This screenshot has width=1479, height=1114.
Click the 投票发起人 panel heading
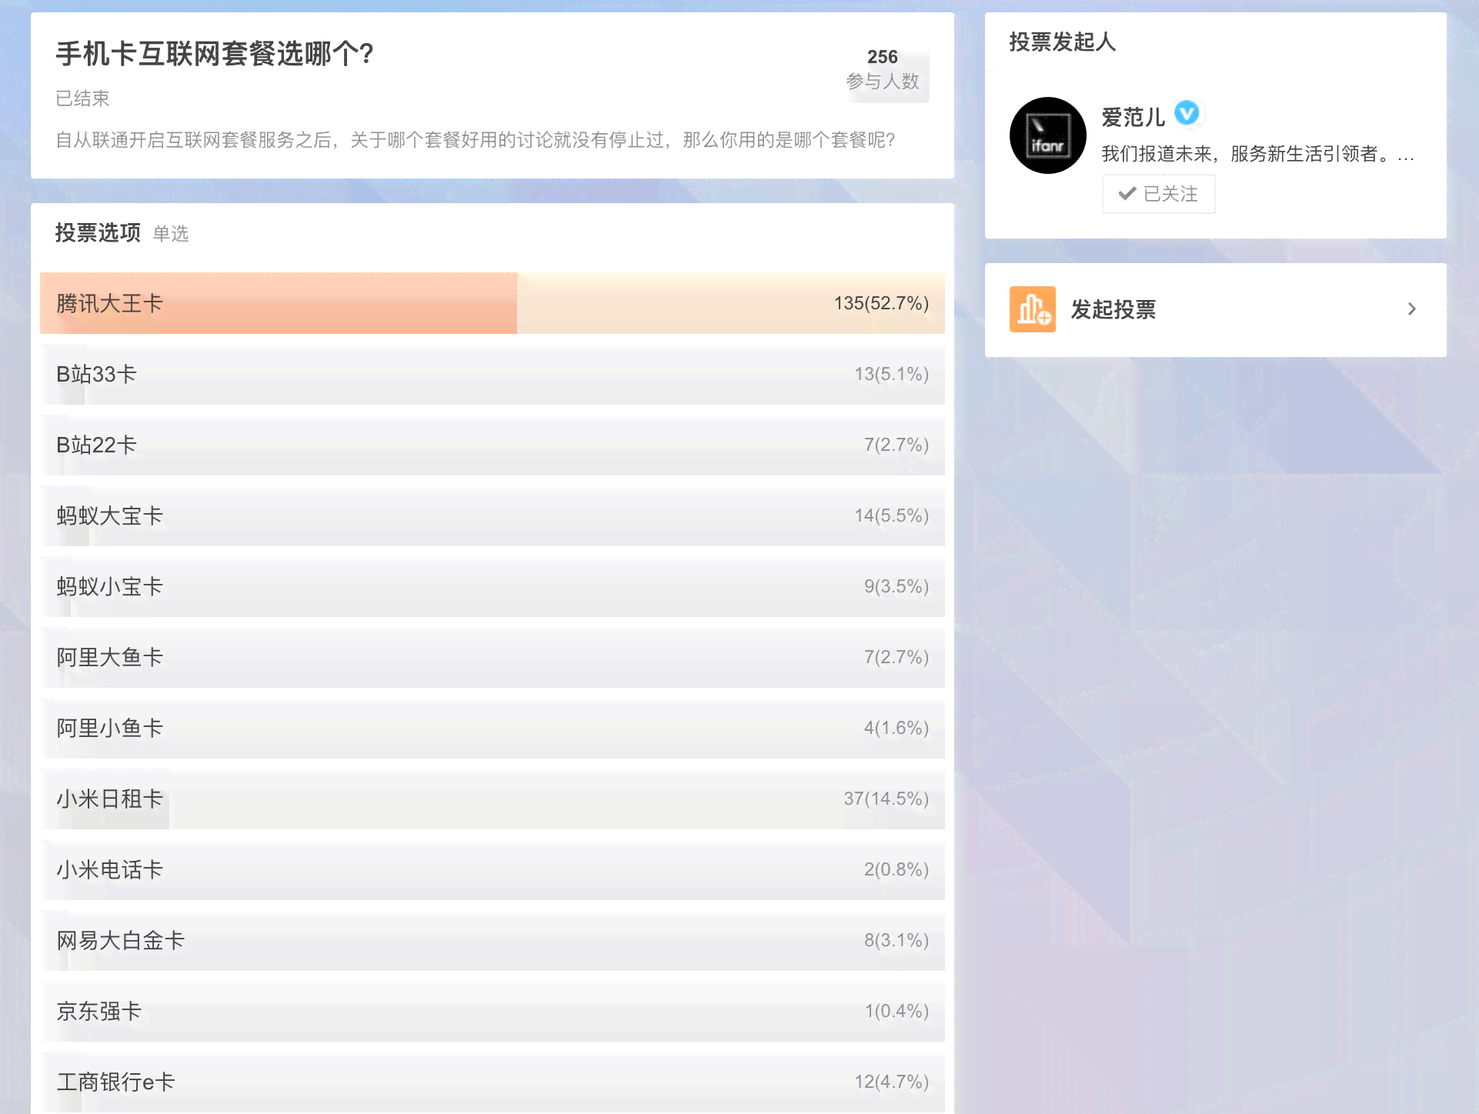1062,42
